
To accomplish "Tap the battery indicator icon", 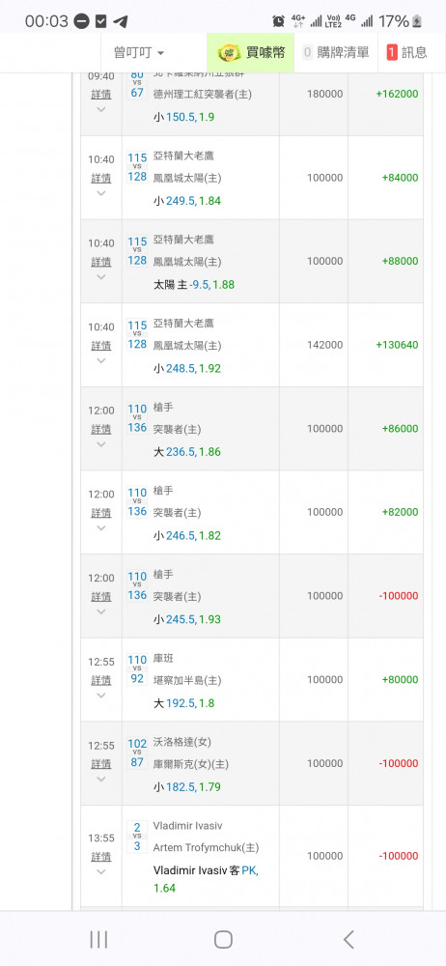I will click(x=417, y=21).
